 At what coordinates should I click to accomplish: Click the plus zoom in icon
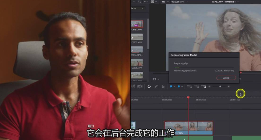[229, 86]
